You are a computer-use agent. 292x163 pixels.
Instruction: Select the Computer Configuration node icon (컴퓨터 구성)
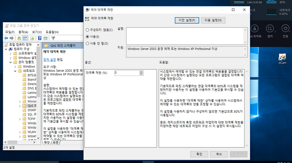tap(11, 49)
